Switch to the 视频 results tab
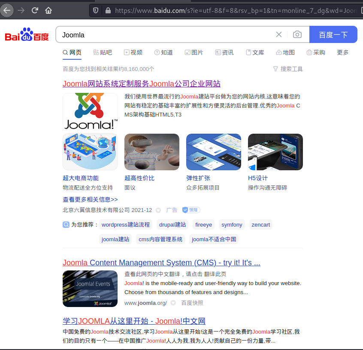 (133, 52)
